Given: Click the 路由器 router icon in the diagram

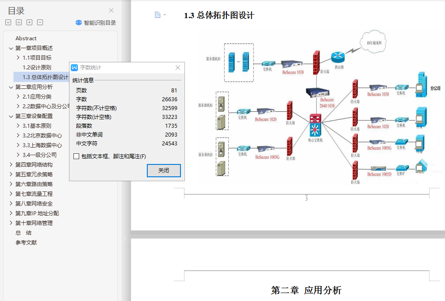Looking at the screenshot, I should click(338, 57).
